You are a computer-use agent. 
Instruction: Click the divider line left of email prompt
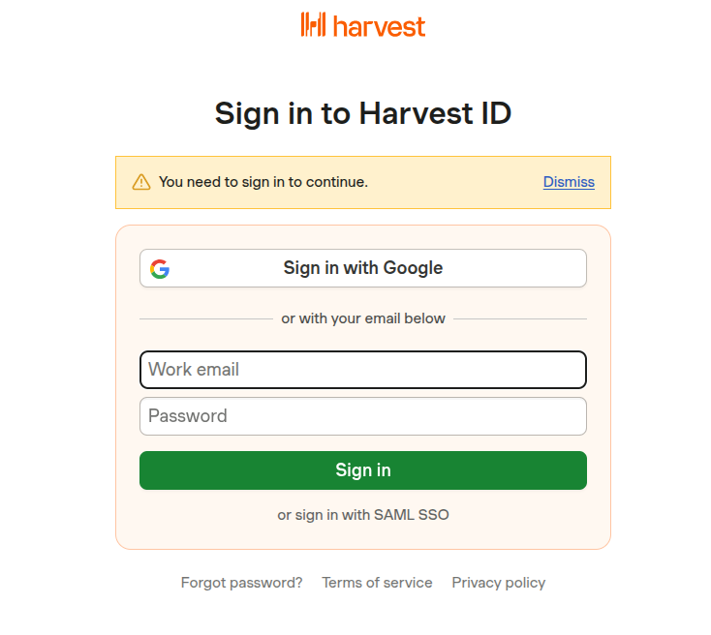coord(205,318)
